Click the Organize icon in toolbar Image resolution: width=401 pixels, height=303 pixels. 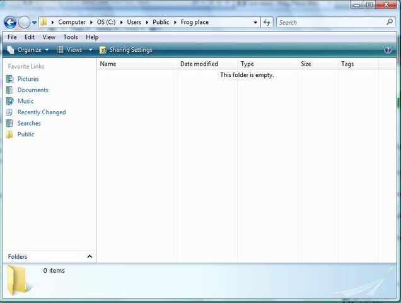(11, 50)
